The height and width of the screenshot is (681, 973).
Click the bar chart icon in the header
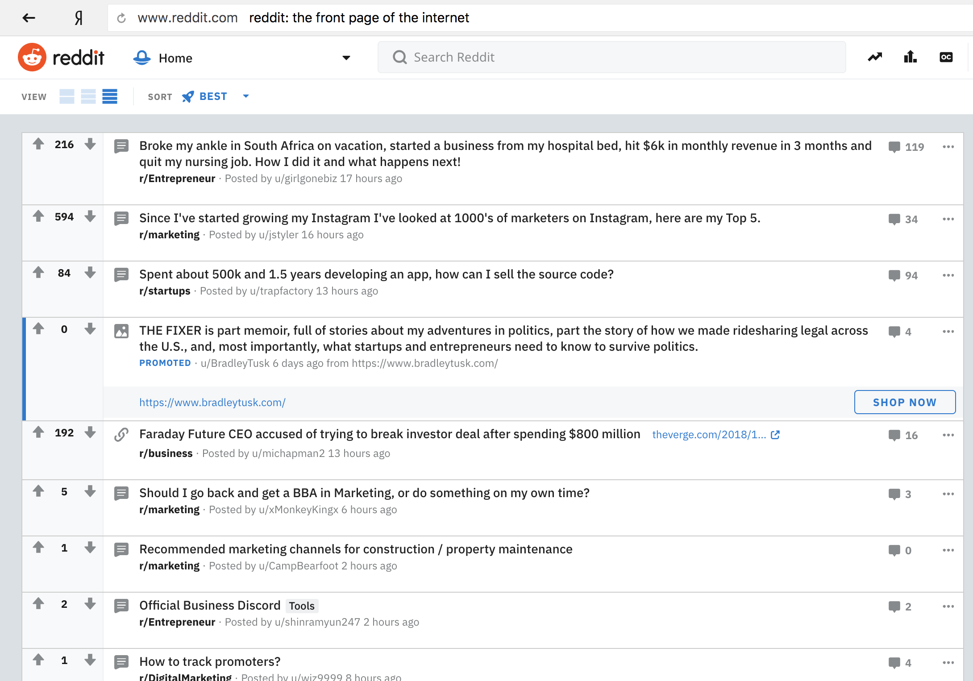(910, 58)
